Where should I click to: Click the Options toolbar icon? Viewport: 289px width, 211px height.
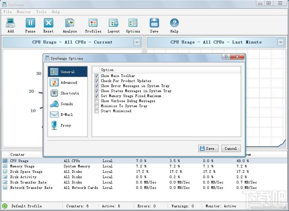(x=133, y=23)
